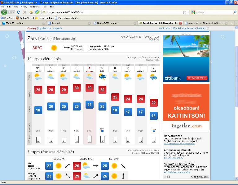Click the Igényeljen most! button in Citibank ad

(197, 78)
